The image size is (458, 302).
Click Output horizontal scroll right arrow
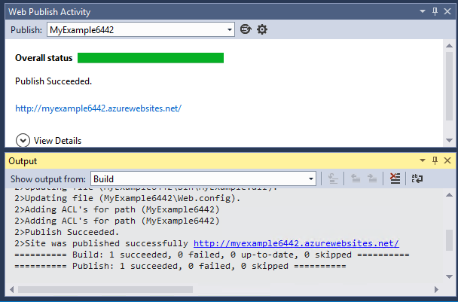pos(436,289)
